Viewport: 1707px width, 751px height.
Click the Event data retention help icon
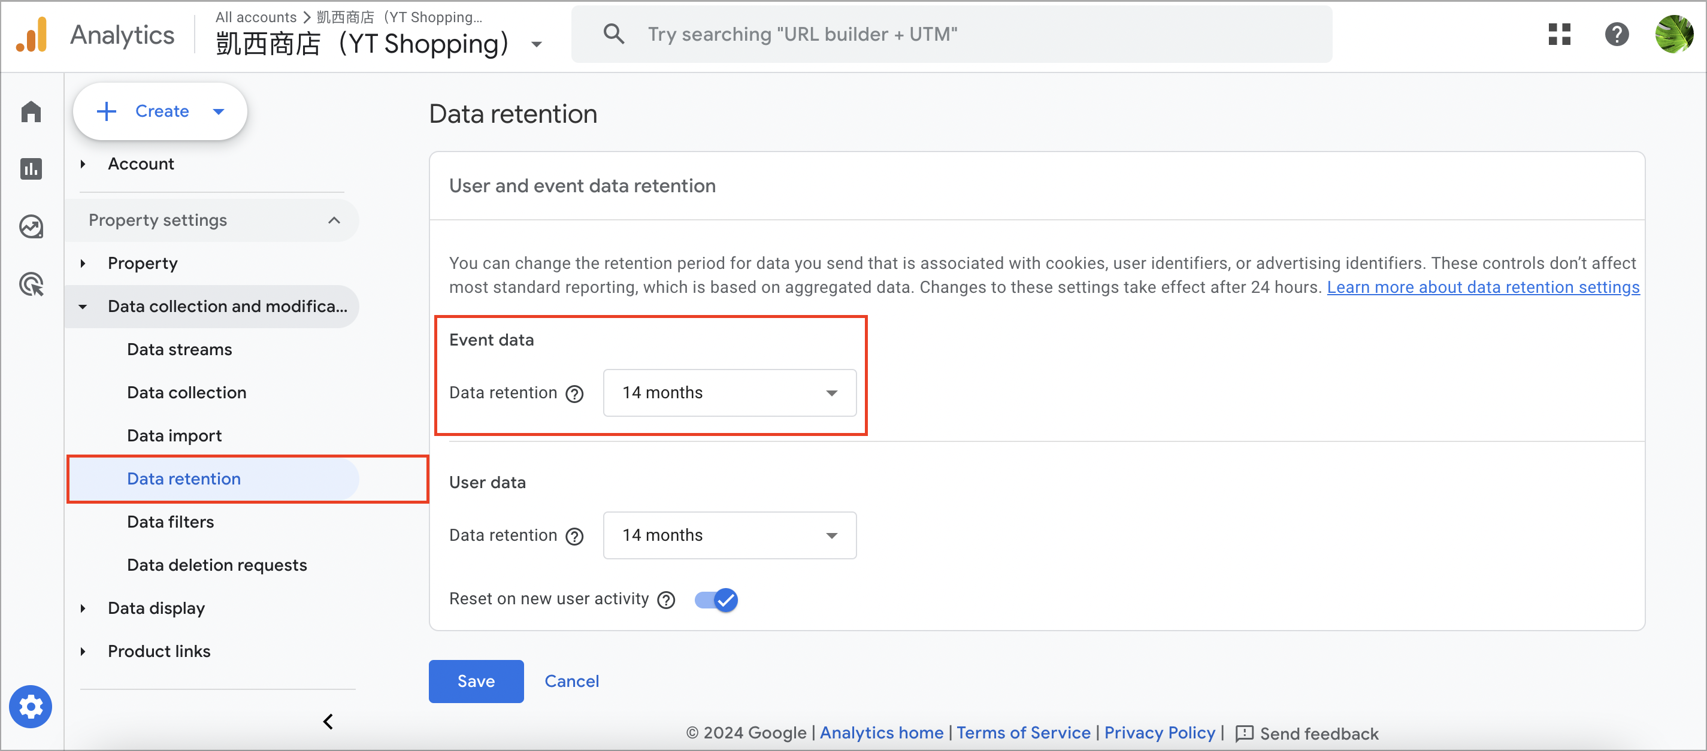point(574,393)
